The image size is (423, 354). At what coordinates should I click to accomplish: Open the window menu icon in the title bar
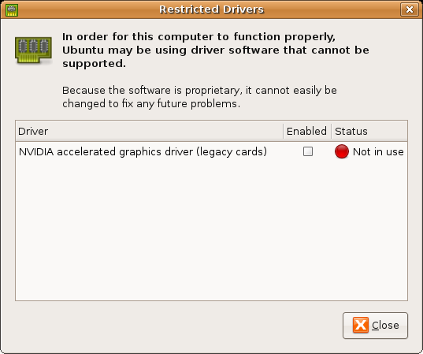(12, 10)
